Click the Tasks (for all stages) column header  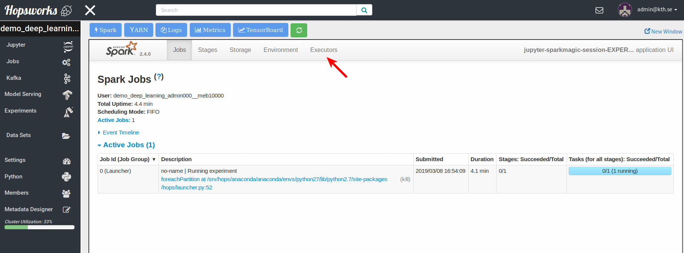pos(619,159)
